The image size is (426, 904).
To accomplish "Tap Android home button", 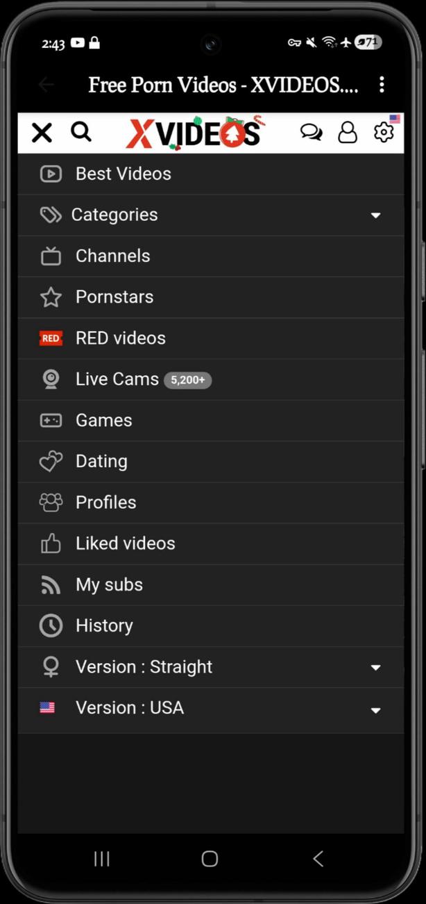I will coord(210,859).
